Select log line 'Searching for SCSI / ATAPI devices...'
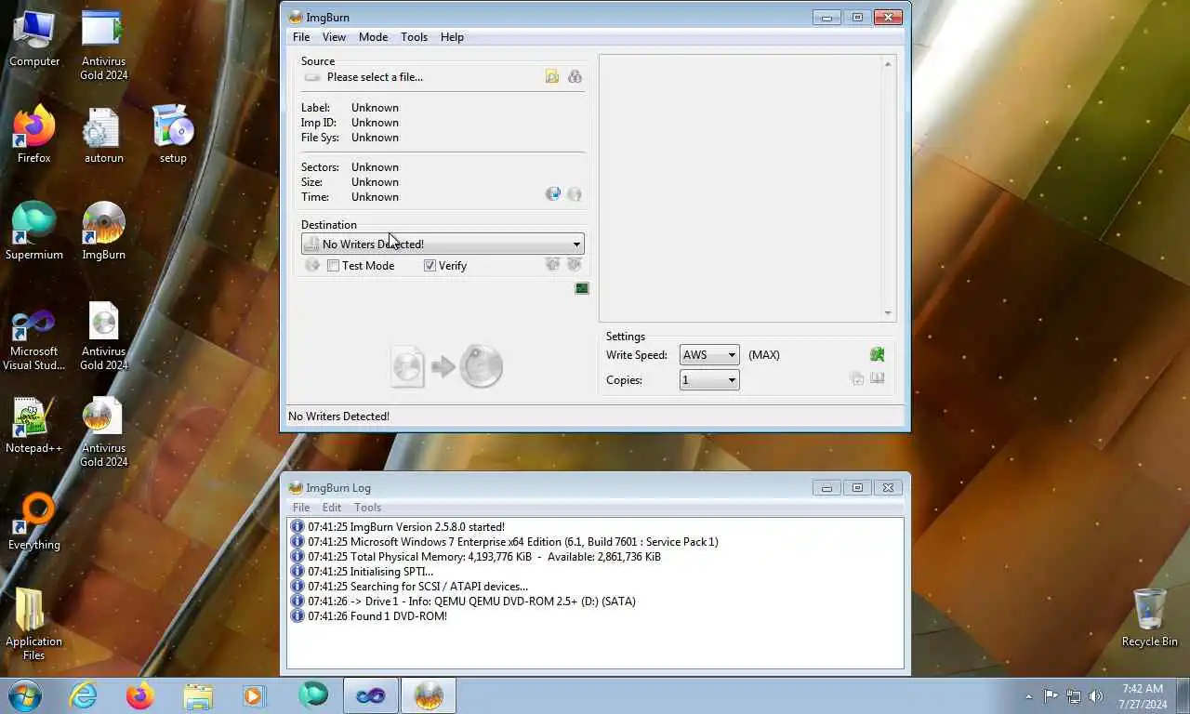Image resolution: width=1190 pixels, height=714 pixels. (x=417, y=587)
